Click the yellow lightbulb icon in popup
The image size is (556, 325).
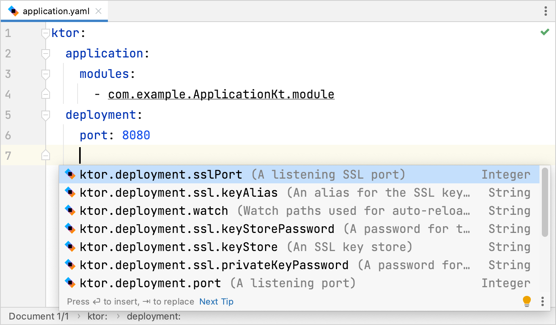tap(526, 301)
